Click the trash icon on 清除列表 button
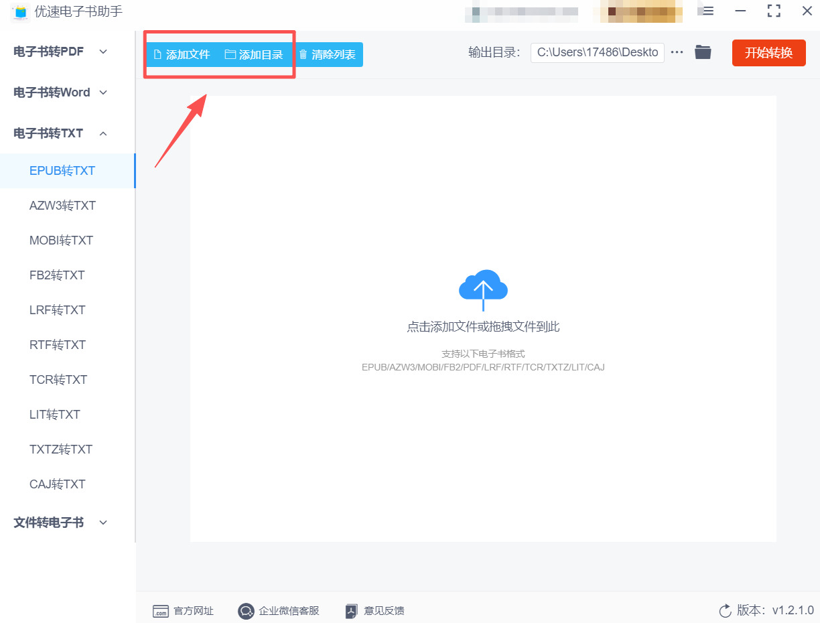This screenshot has height=623, width=820. pyautogui.click(x=303, y=54)
